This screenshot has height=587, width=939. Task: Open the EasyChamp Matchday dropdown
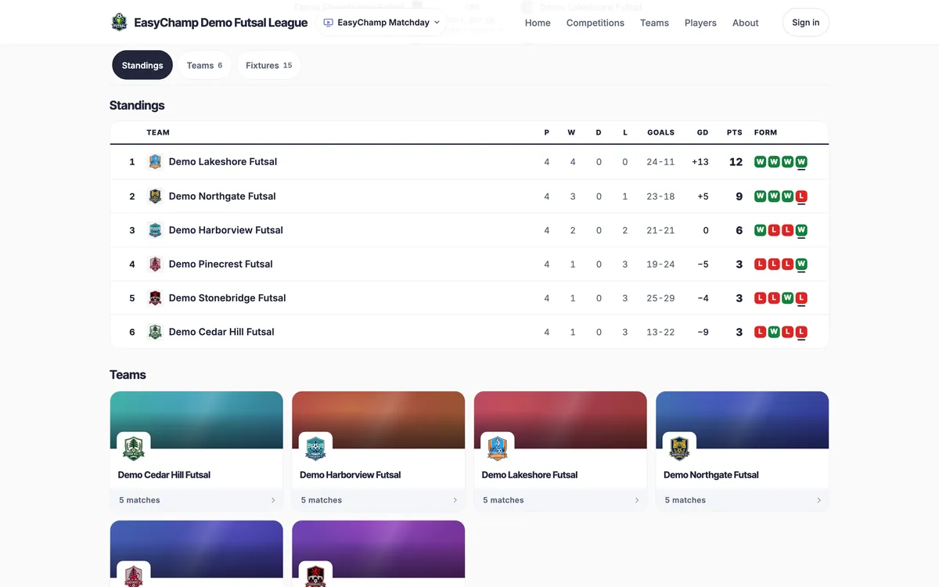382,23
